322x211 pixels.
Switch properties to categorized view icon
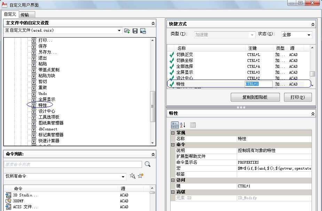click(175, 125)
